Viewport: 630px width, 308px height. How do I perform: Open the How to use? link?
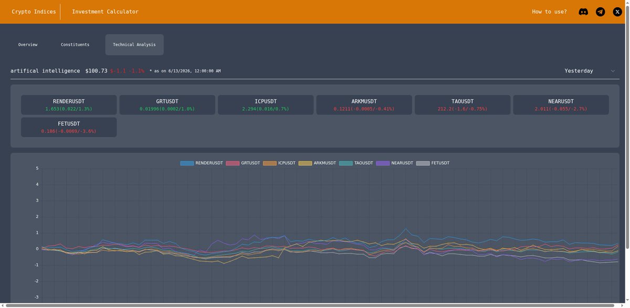tap(549, 12)
